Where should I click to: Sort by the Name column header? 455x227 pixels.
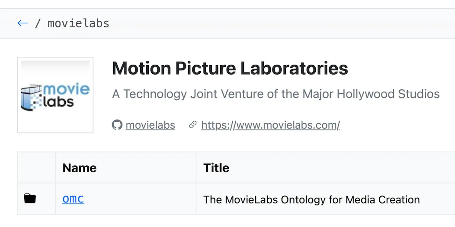pyautogui.click(x=80, y=167)
